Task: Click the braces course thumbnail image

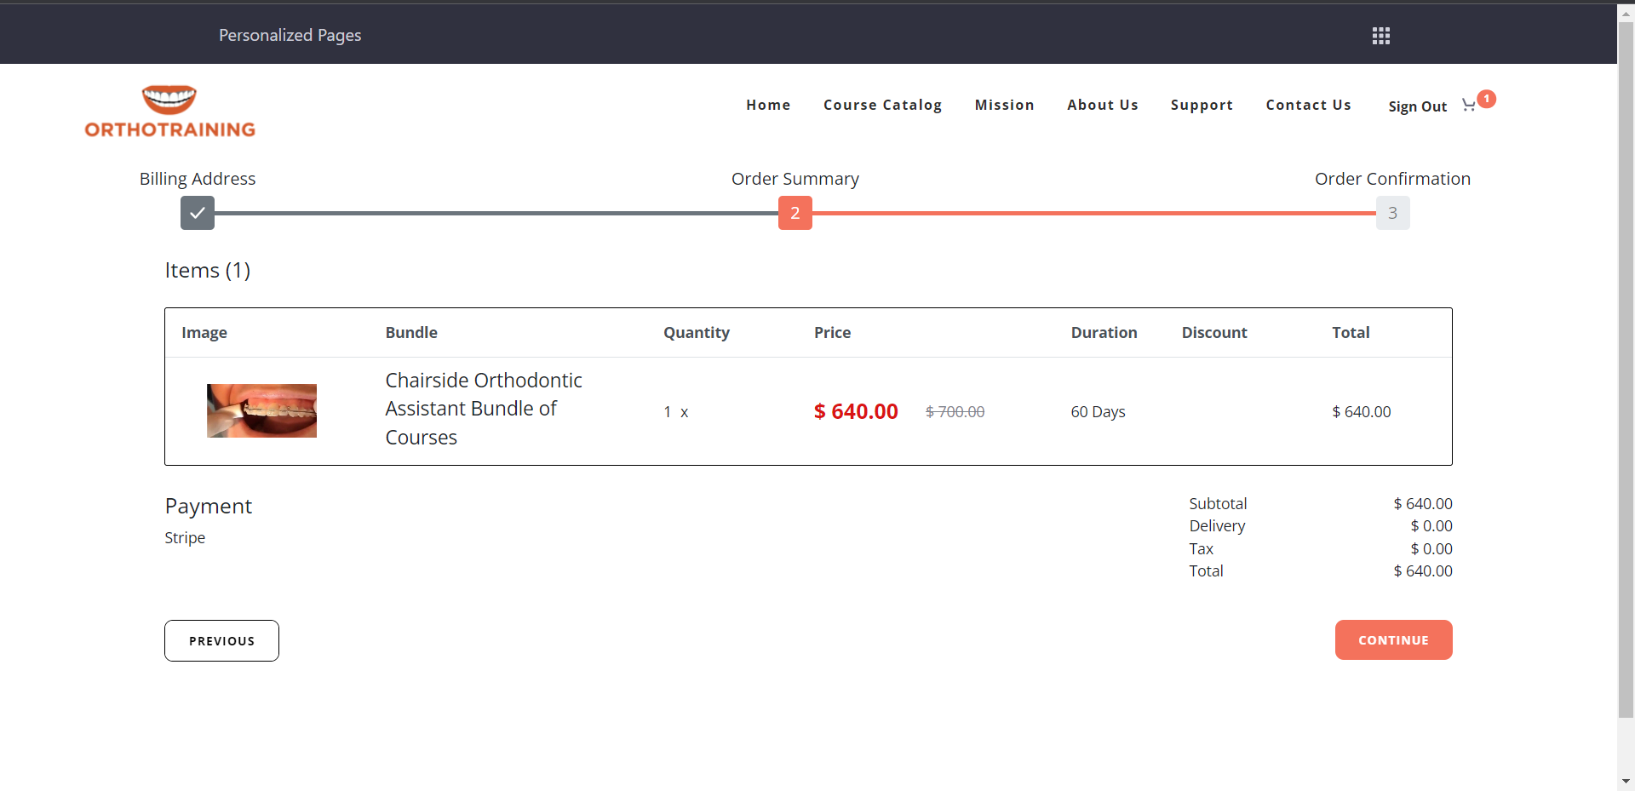Action: coord(261,410)
